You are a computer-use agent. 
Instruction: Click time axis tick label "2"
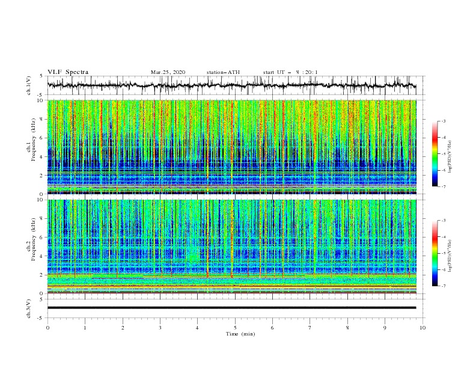[123, 328]
